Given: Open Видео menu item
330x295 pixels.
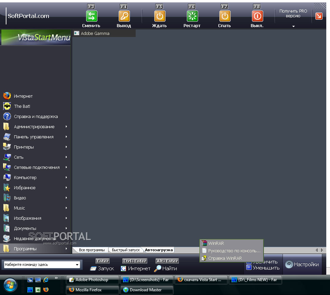Looking at the screenshot, I should tap(35, 198).
